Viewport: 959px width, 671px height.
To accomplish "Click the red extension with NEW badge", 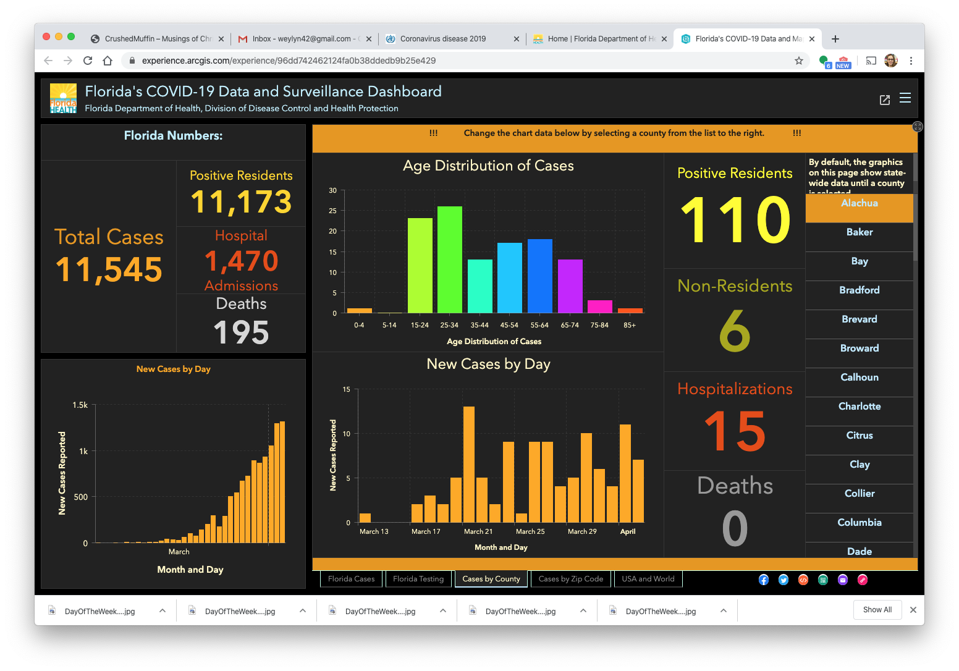I will pos(843,62).
